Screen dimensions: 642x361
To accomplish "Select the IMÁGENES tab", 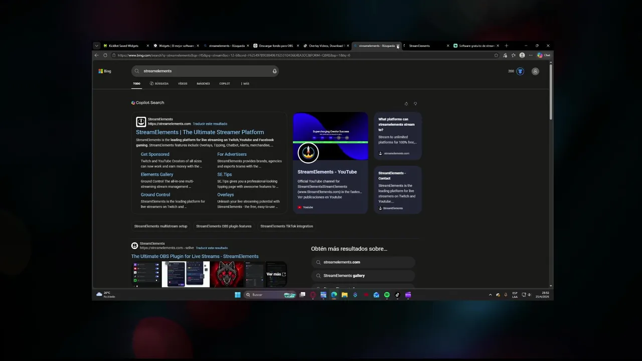I will tap(203, 84).
